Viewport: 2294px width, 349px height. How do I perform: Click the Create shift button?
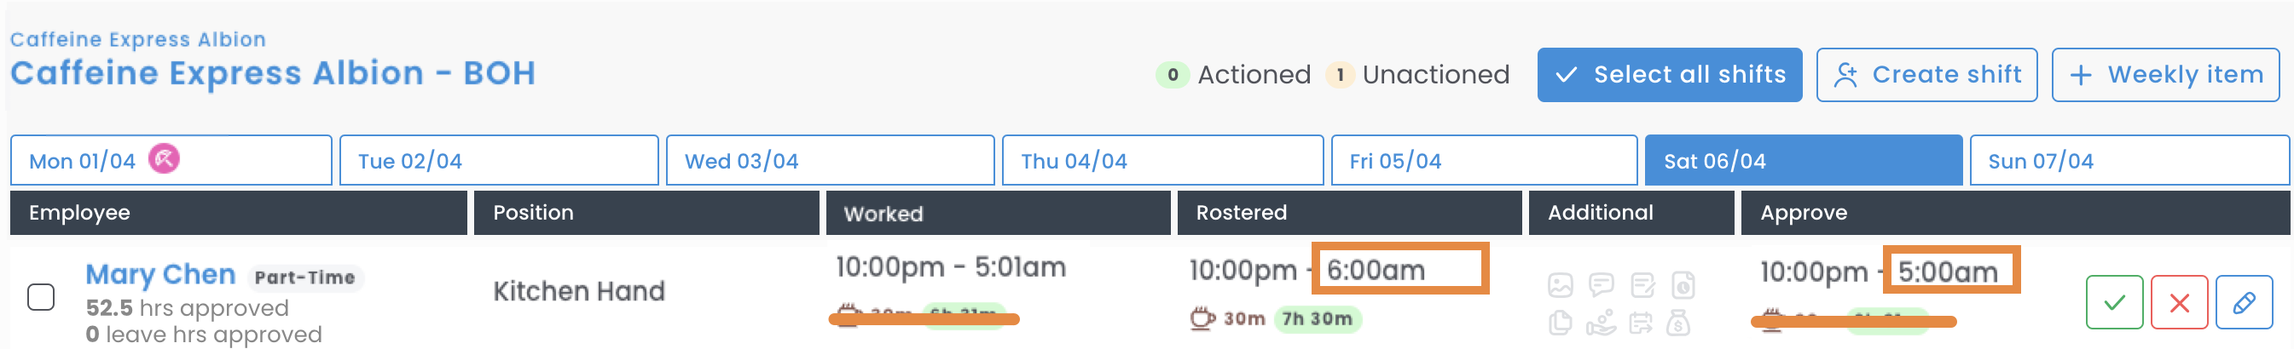point(1926,75)
